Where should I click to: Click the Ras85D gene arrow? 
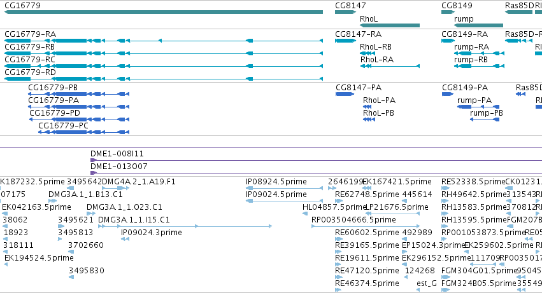(518, 12)
